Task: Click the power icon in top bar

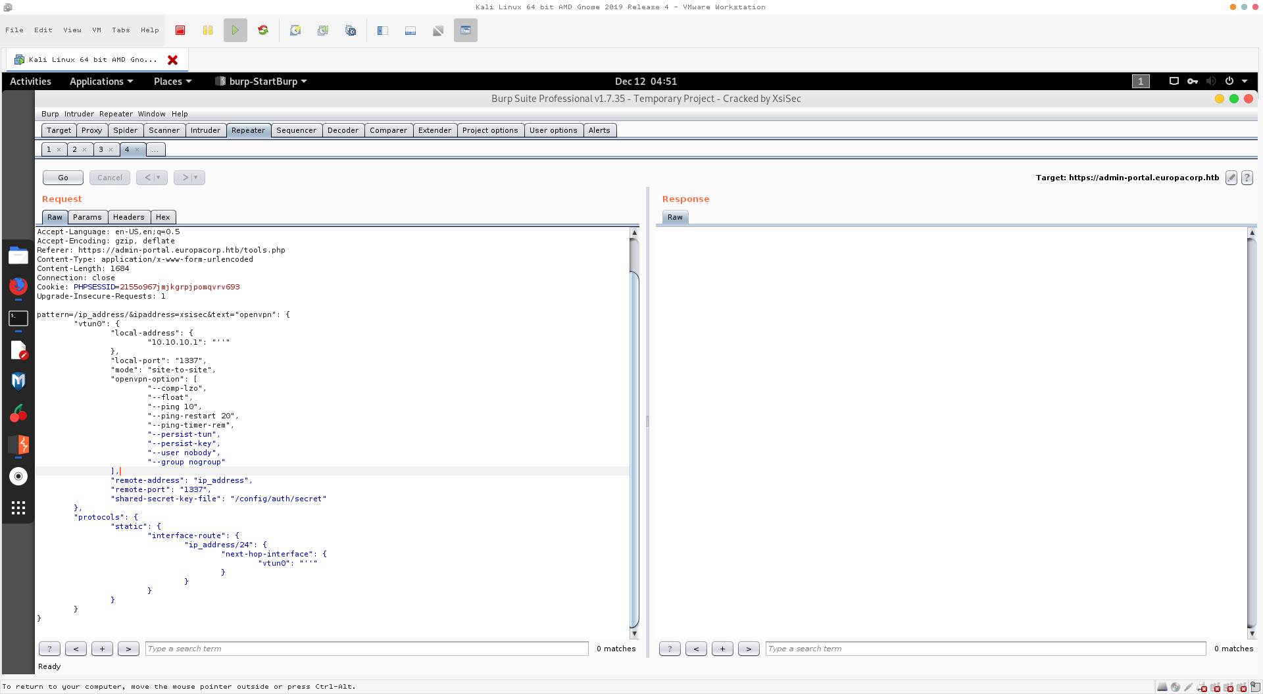Action: pos(1229,82)
